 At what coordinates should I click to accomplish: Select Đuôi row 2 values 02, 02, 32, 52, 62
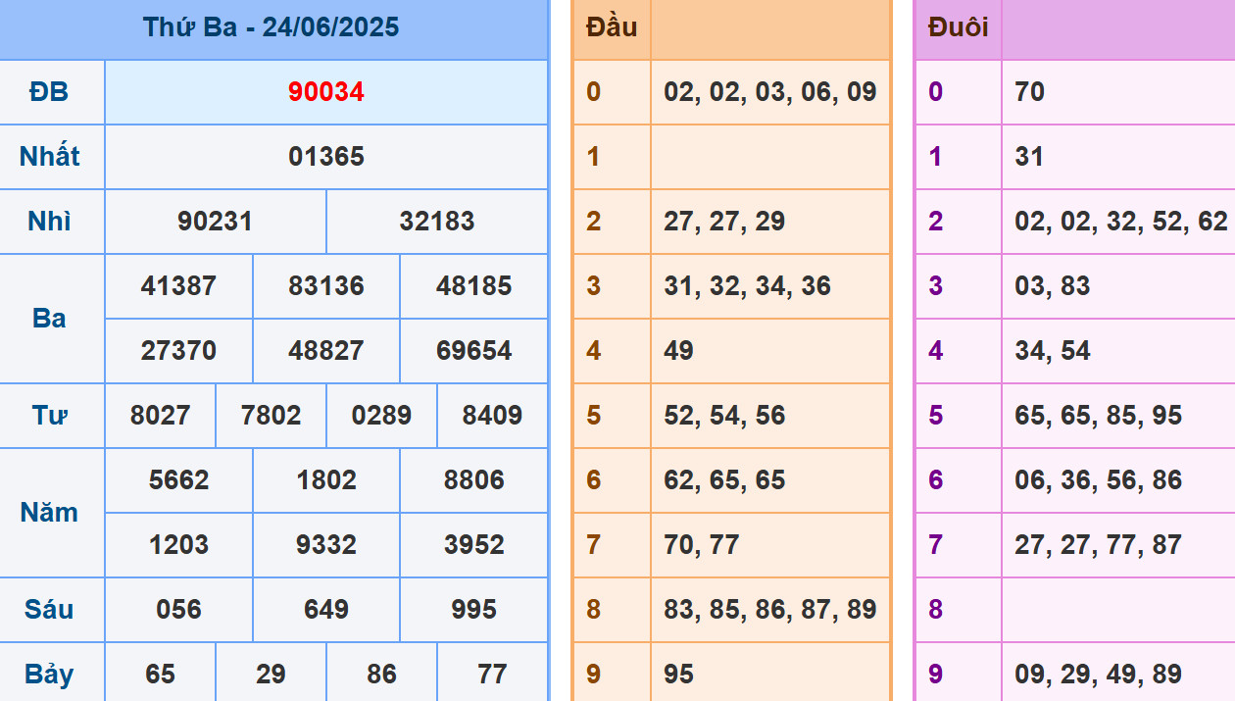coord(1120,222)
